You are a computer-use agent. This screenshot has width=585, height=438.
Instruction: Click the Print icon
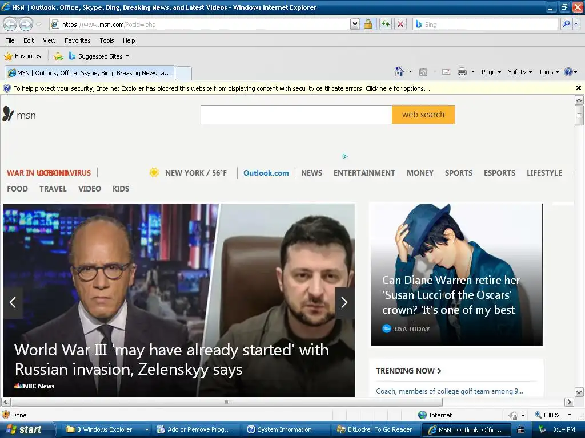tap(462, 72)
